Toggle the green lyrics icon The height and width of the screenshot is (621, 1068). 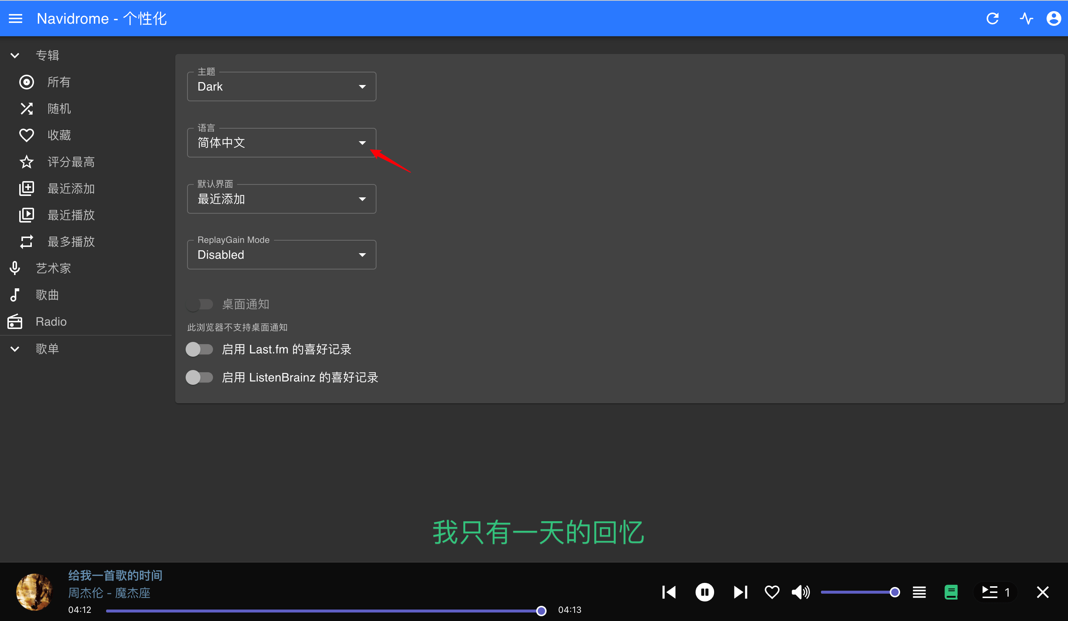tap(951, 592)
